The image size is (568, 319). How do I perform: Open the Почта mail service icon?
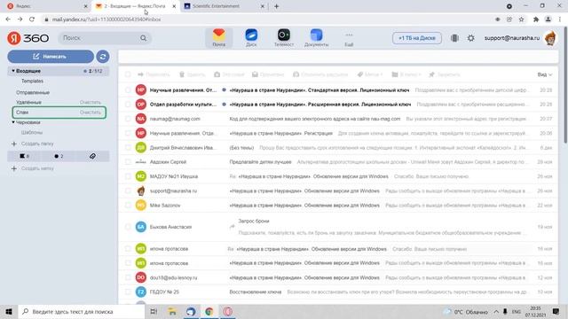coord(219,37)
